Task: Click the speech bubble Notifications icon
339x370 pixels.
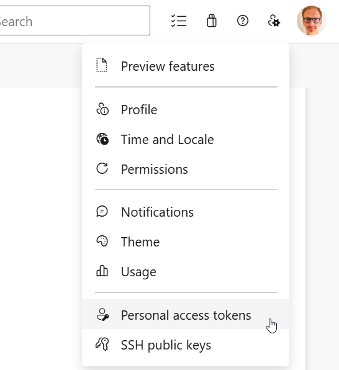Action: click(x=102, y=211)
